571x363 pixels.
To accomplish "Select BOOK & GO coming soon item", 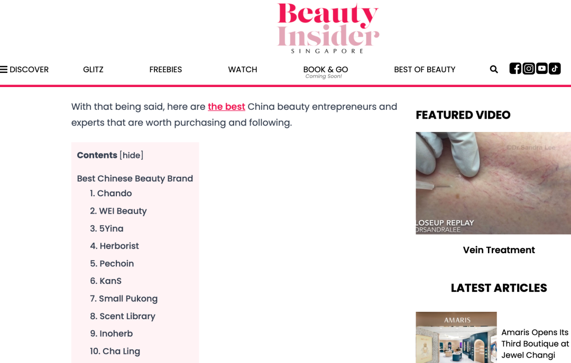I will point(326,72).
